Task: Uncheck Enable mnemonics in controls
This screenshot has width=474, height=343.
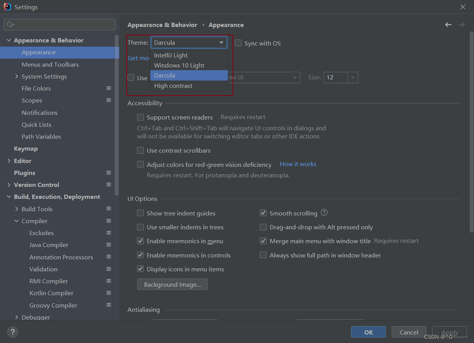Action: pyautogui.click(x=141, y=255)
